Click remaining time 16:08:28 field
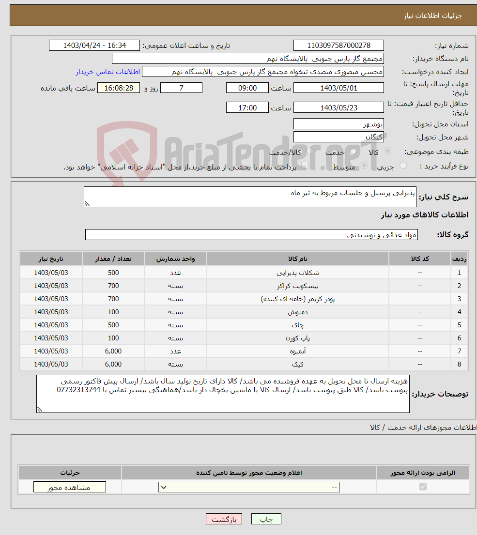 tap(119, 88)
